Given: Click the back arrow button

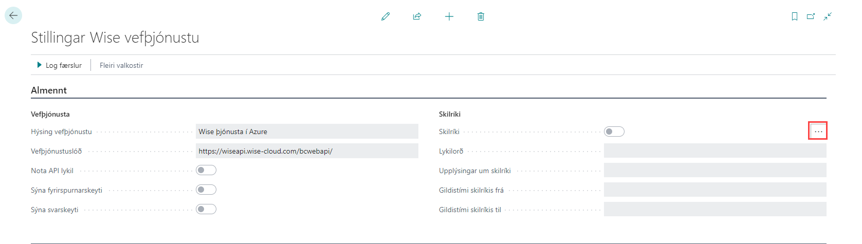Looking at the screenshot, I should coord(13,15).
